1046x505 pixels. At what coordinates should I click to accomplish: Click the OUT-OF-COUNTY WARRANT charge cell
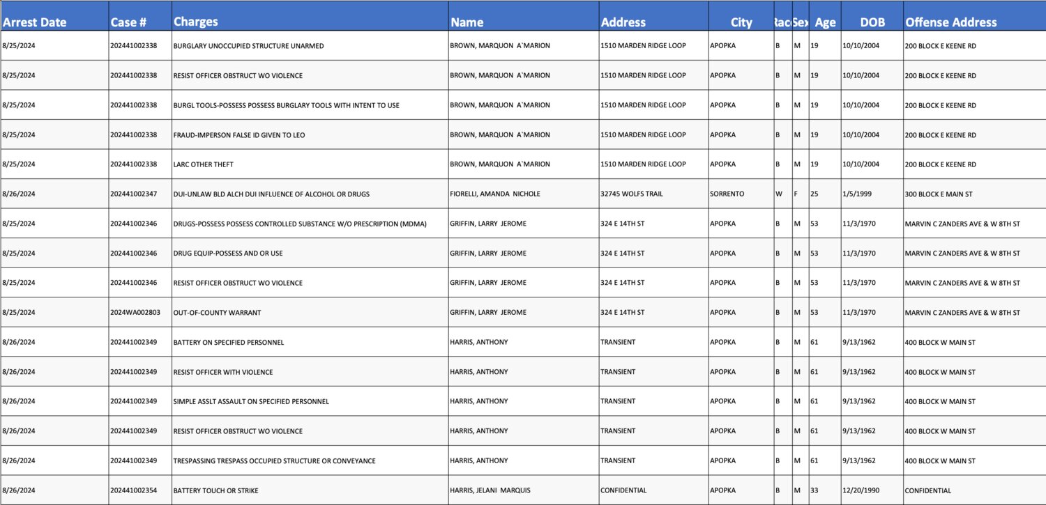[310, 312]
